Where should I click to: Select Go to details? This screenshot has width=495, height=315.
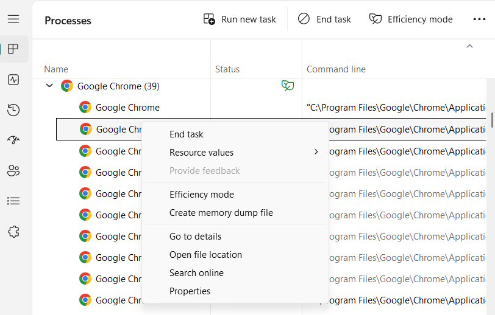(195, 236)
